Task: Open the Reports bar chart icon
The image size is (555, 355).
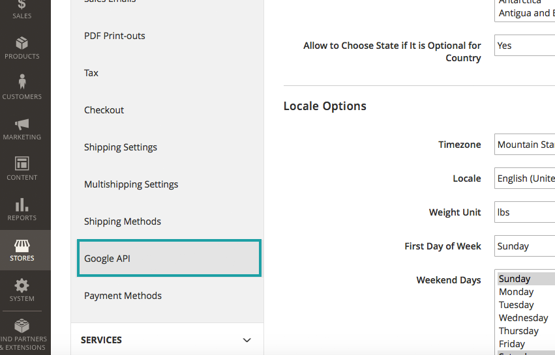Action: pos(22,205)
